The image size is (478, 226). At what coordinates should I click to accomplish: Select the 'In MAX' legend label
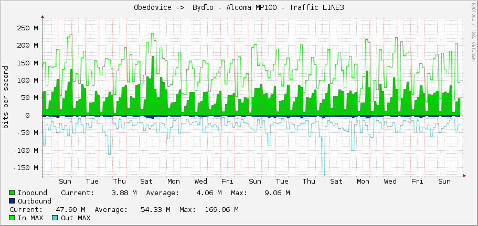pyautogui.click(x=30, y=218)
